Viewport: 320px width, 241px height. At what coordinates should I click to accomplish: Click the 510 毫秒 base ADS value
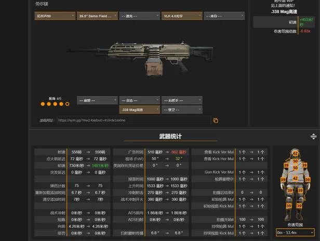pos(155,152)
